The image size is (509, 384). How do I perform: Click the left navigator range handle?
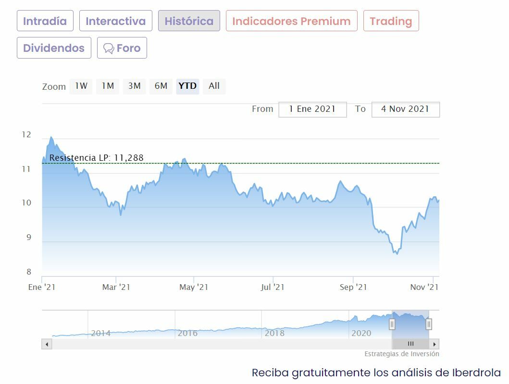pos(392,324)
